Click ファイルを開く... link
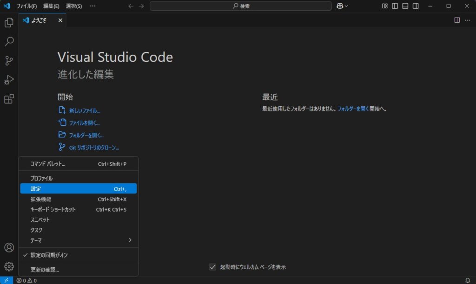The height and width of the screenshot is (284, 476). [84, 123]
